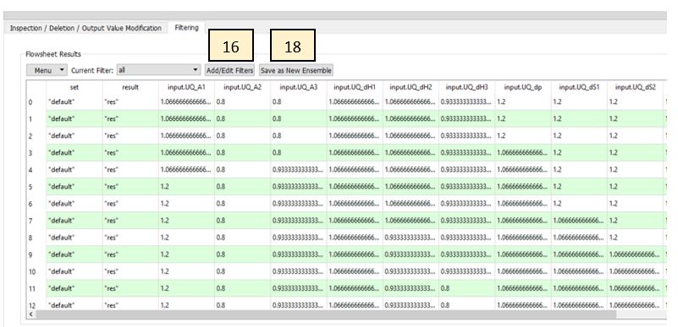Click the "res" result cell in row 10
Image resolution: width=678 pixels, height=327 pixels.
[130, 272]
